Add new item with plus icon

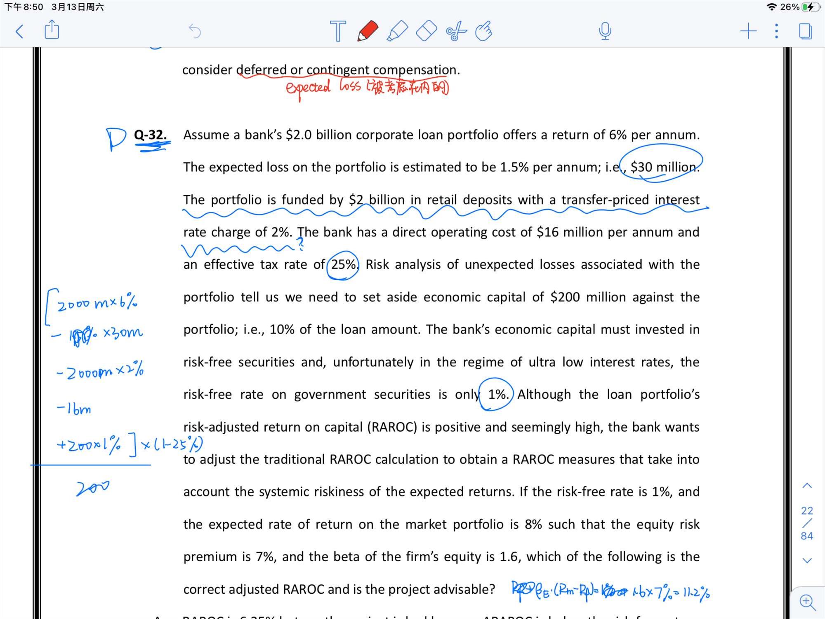[748, 31]
